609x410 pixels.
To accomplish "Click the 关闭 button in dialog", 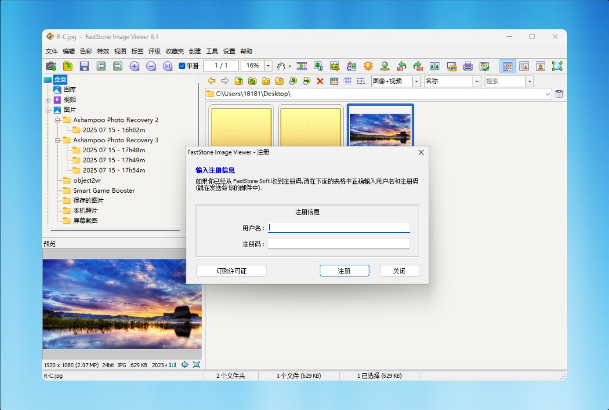I will [x=399, y=271].
